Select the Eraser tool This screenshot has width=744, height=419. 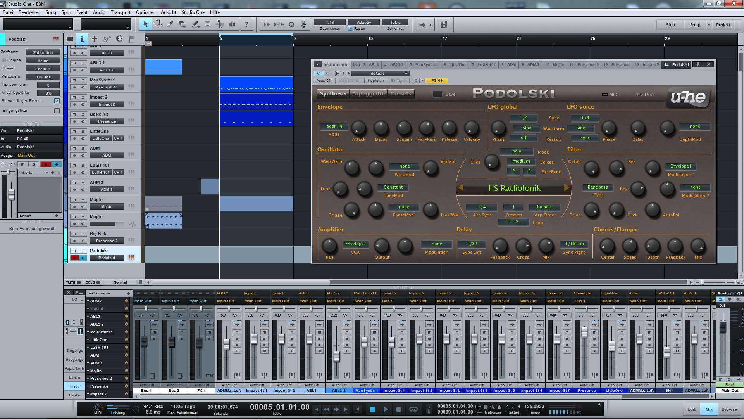click(x=183, y=24)
